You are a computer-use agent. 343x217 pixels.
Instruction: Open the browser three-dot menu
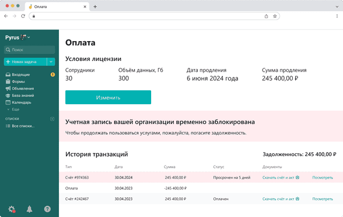click(x=337, y=16)
